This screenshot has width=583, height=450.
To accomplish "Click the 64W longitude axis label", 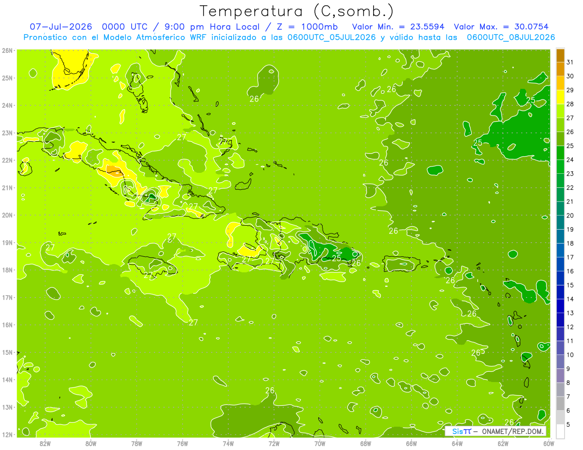I will pos(457,443).
